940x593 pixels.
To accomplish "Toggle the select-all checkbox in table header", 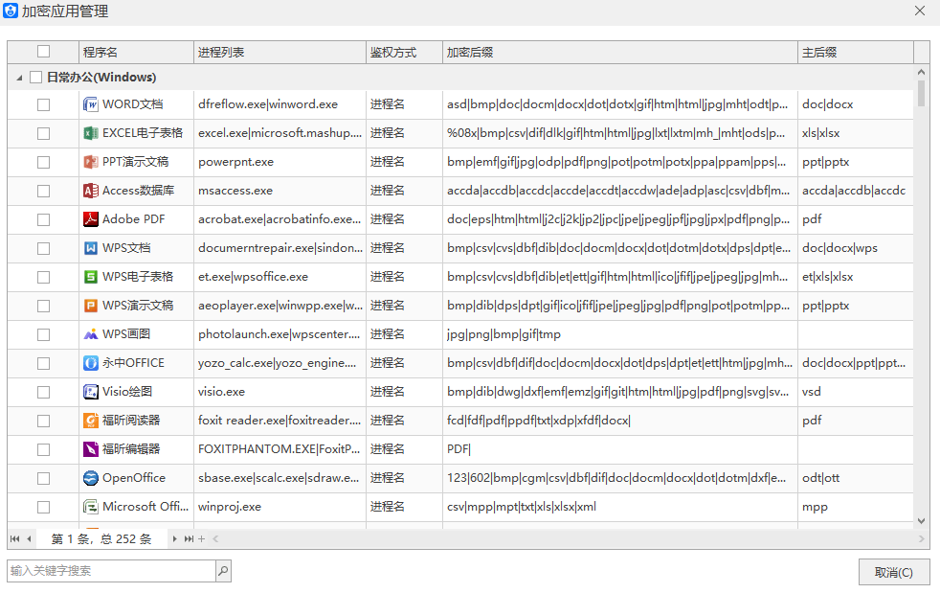I will (42, 52).
